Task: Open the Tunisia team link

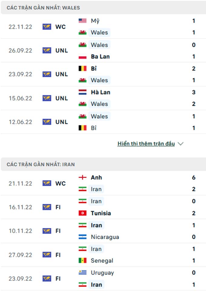Action: point(101,213)
